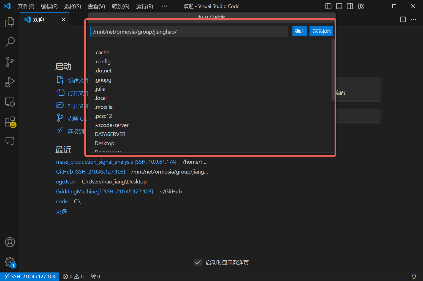Click the 确定 button

[x=300, y=31]
